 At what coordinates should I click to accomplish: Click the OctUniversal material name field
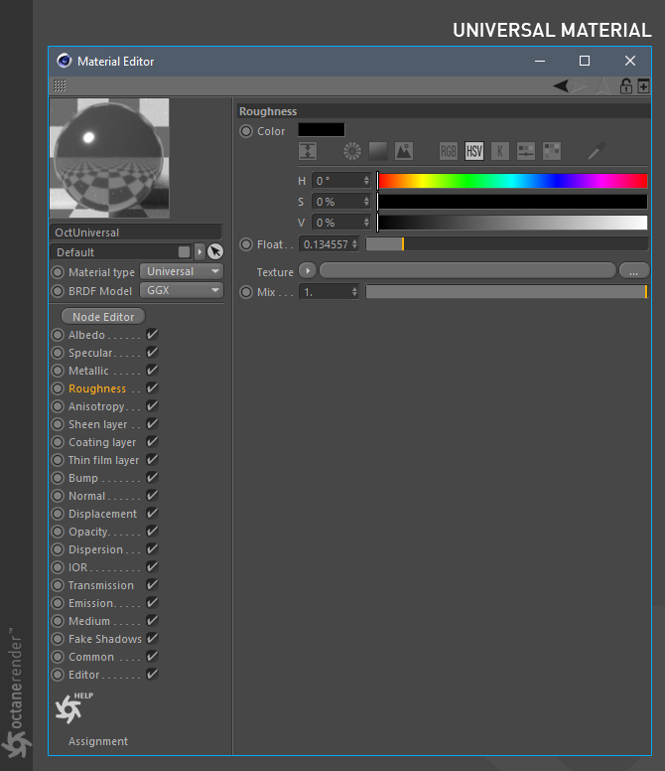click(136, 232)
